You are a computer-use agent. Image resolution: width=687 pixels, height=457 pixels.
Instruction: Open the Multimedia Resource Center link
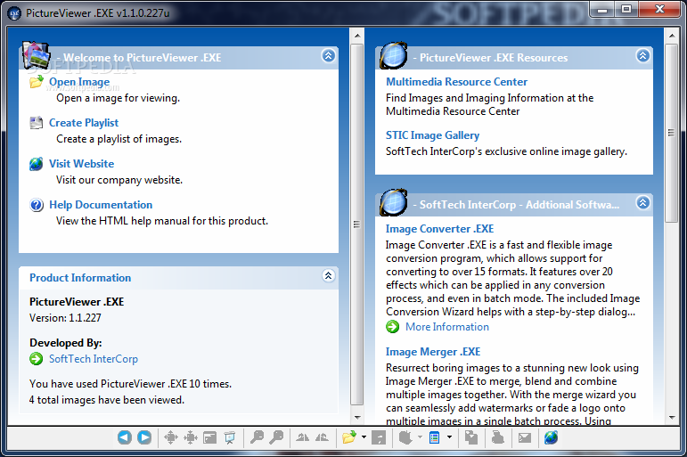pyautogui.click(x=456, y=82)
